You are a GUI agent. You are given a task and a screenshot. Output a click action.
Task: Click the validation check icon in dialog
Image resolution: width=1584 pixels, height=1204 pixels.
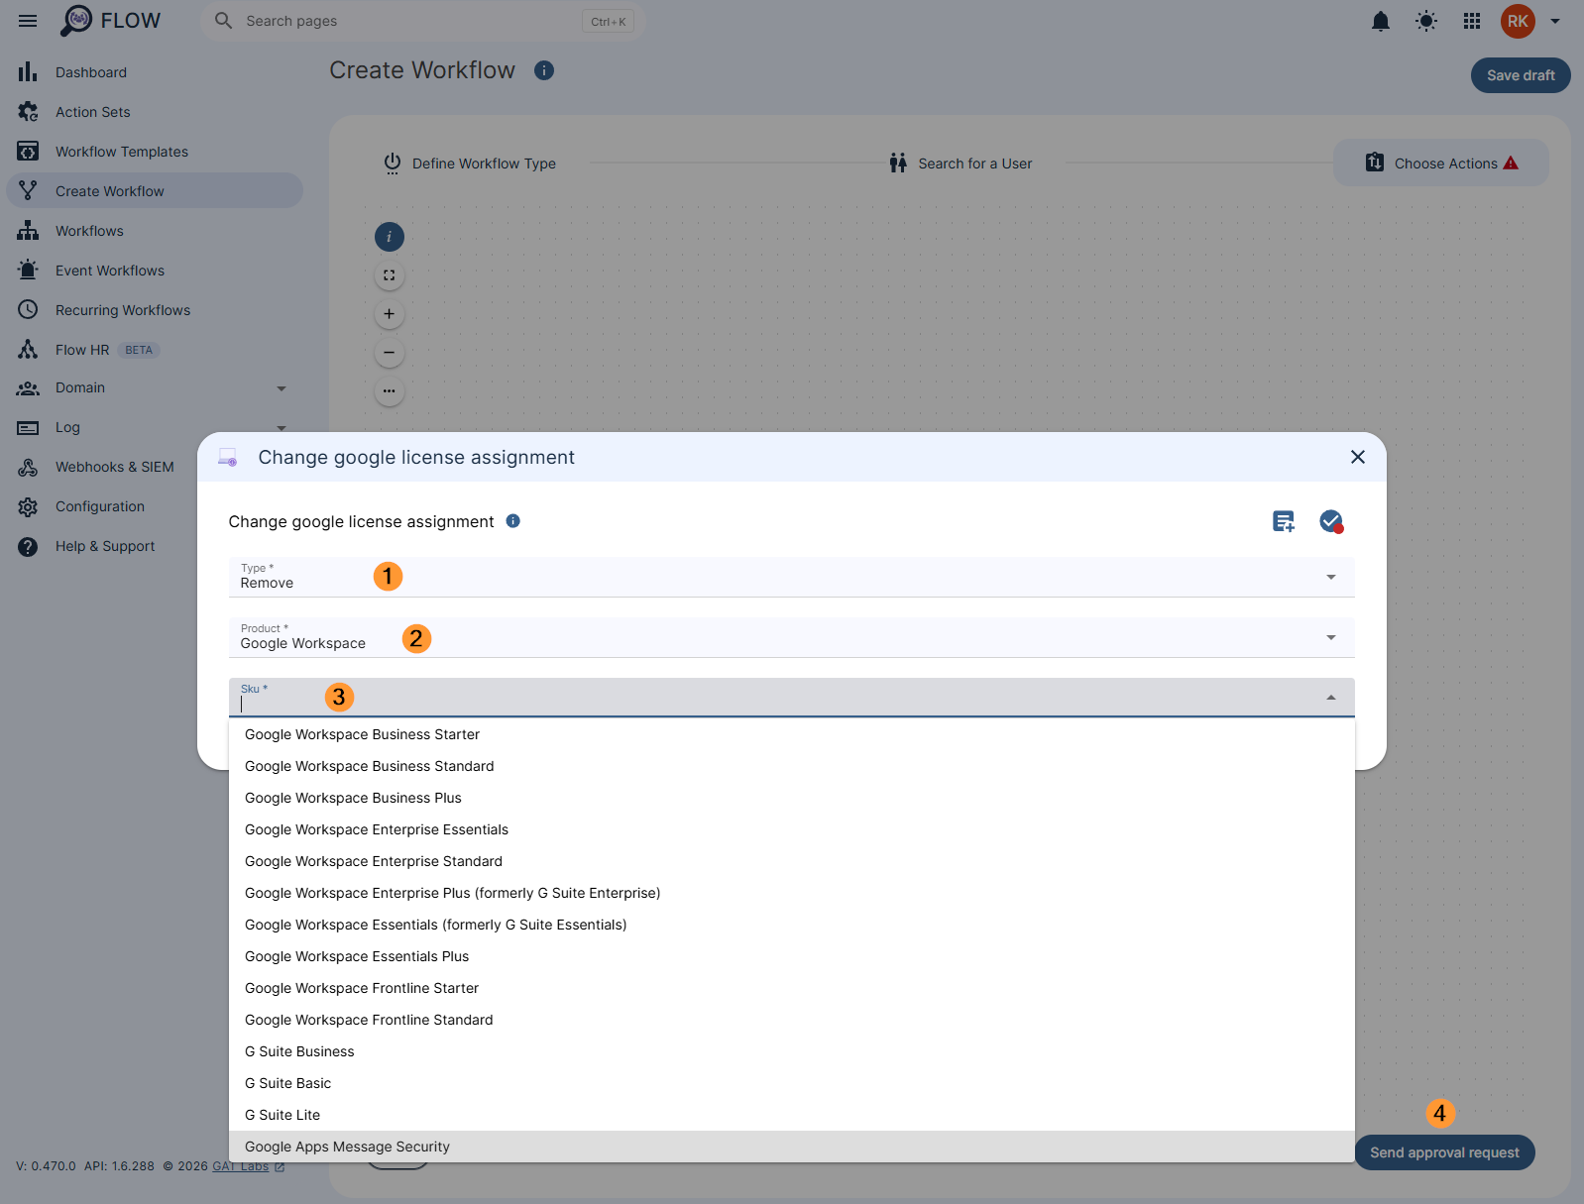1331,521
